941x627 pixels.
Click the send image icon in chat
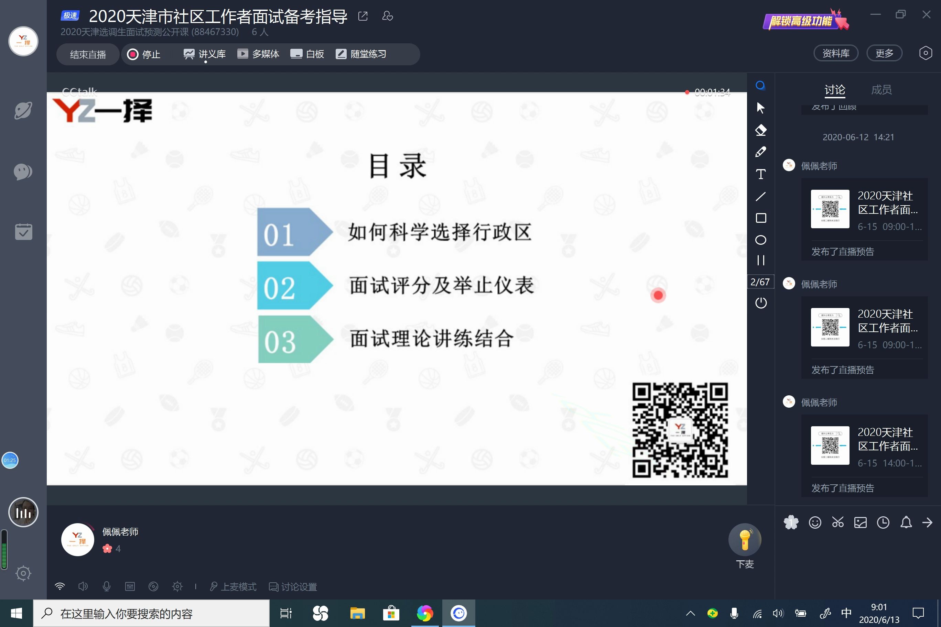point(860,522)
